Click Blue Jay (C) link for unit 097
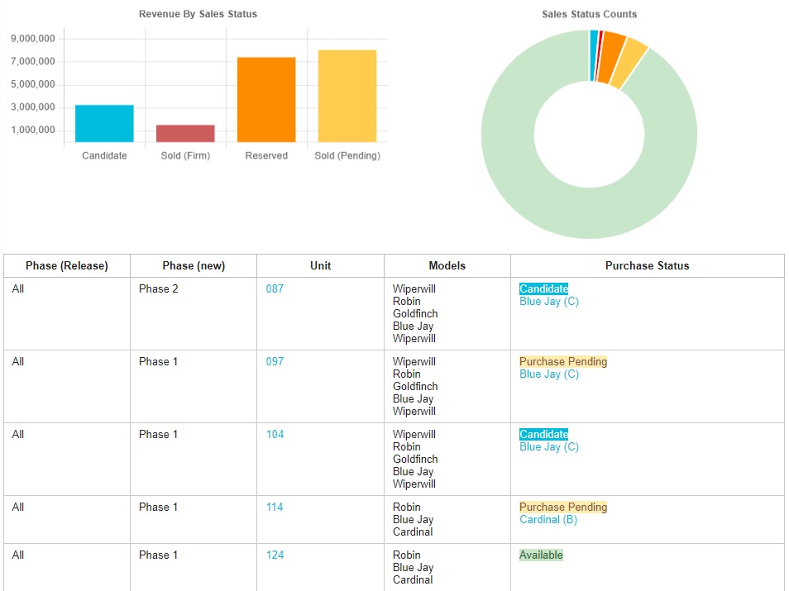The height and width of the screenshot is (591, 789). 549,374
